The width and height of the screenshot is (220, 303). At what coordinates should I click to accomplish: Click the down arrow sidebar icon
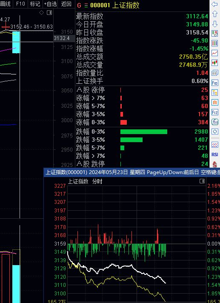click(x=215, y=24)
